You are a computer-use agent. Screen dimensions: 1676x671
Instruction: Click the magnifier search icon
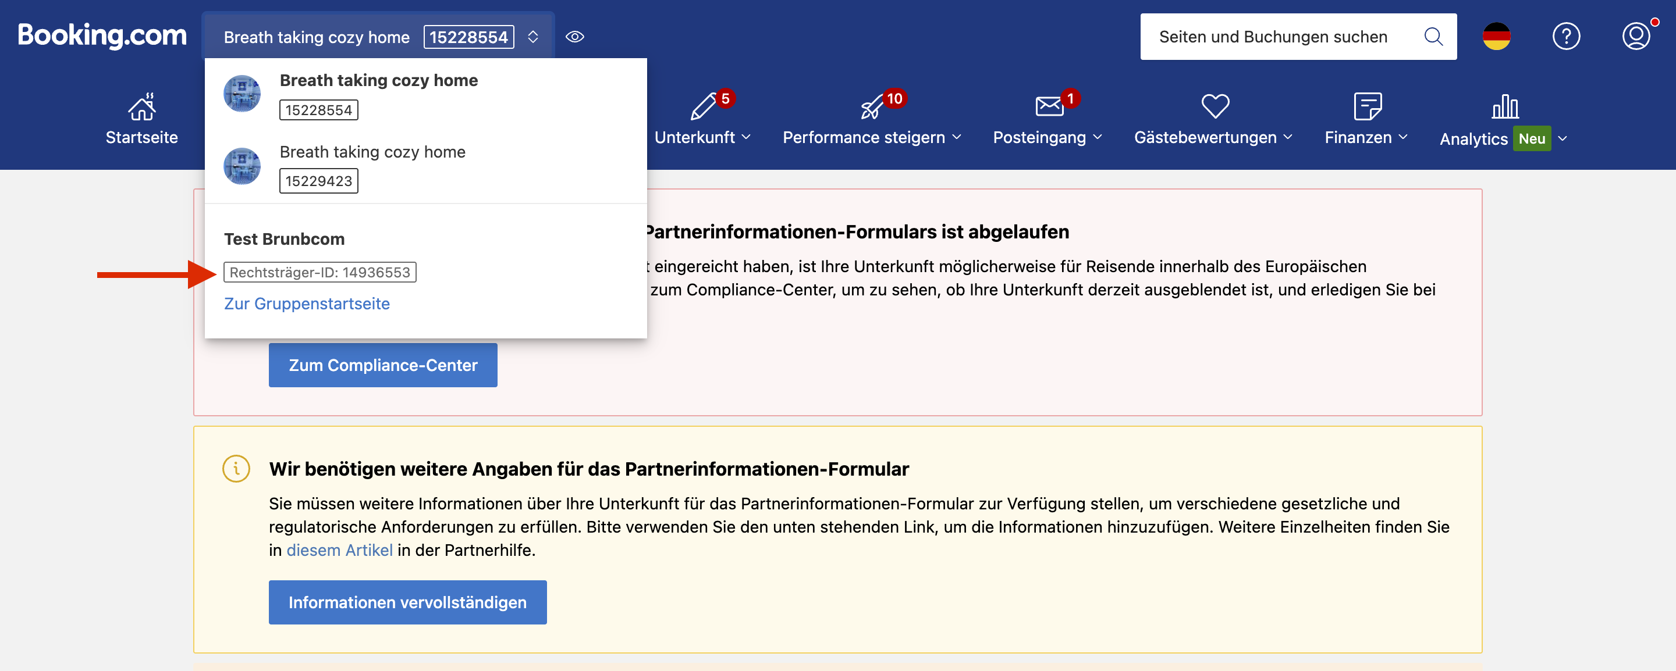[1432, 37]
